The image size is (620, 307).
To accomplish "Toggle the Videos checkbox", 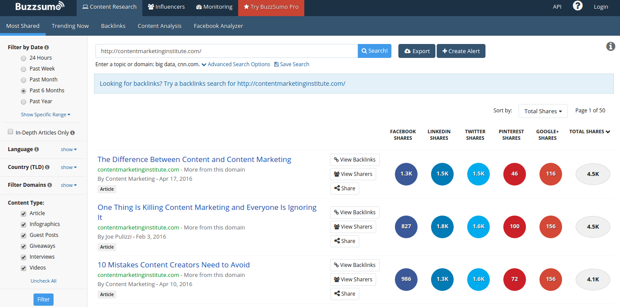I will 24,268.
